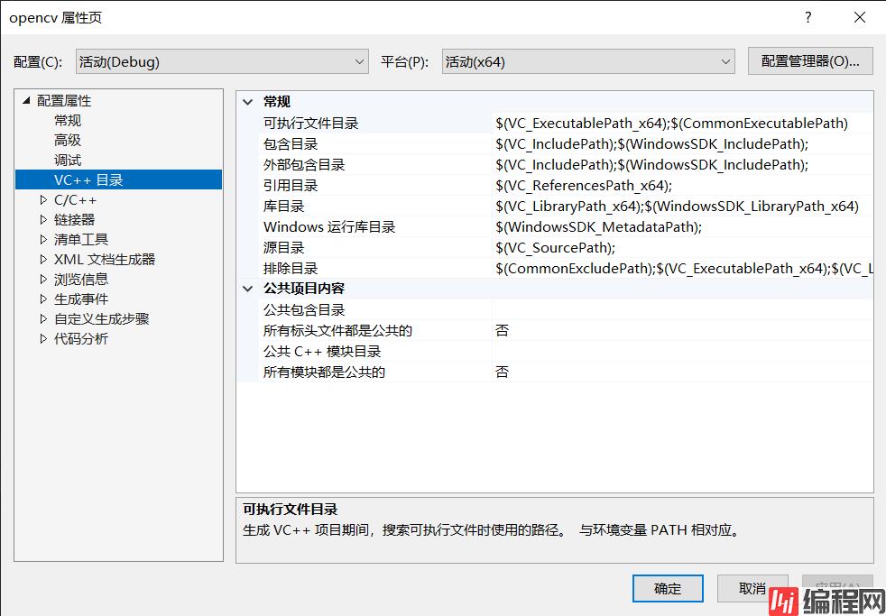The width and height of the screenshot is (886, 616).
Task: Expand the XML 文档生成器 node
Action: pos(43,260)
